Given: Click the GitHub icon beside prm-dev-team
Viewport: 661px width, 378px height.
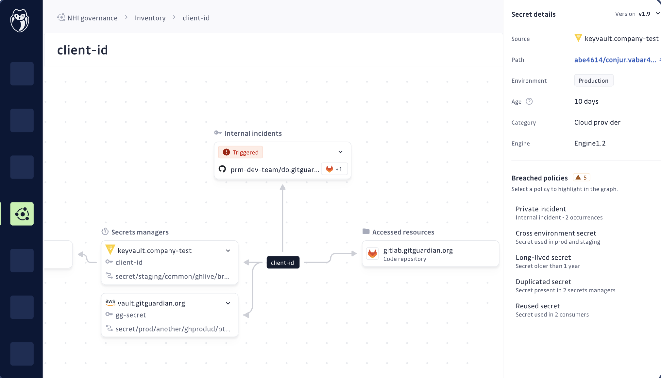Looking at the screenshot, I should point(222,169).
